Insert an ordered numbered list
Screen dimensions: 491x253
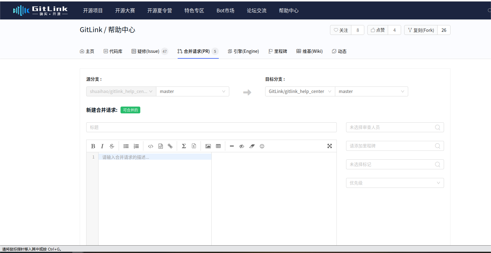click(x=136, y=146)
